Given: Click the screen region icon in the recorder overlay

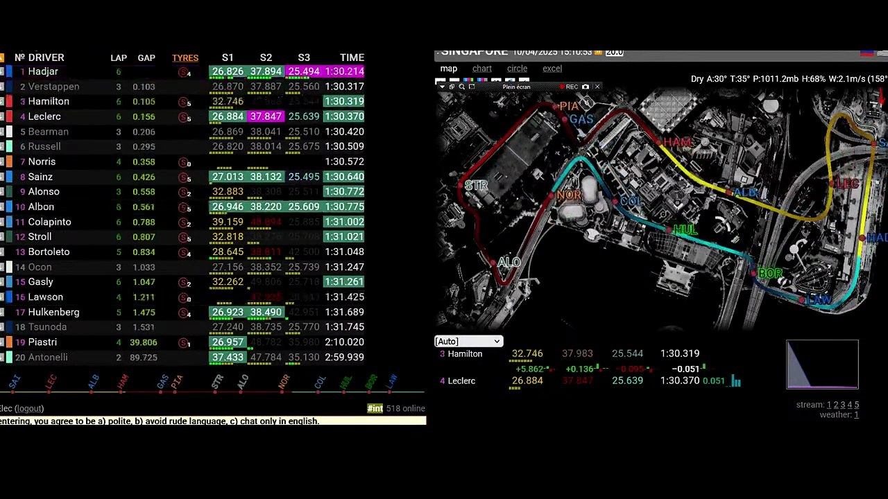Looking at the screenshot, I should coord(472,87).
